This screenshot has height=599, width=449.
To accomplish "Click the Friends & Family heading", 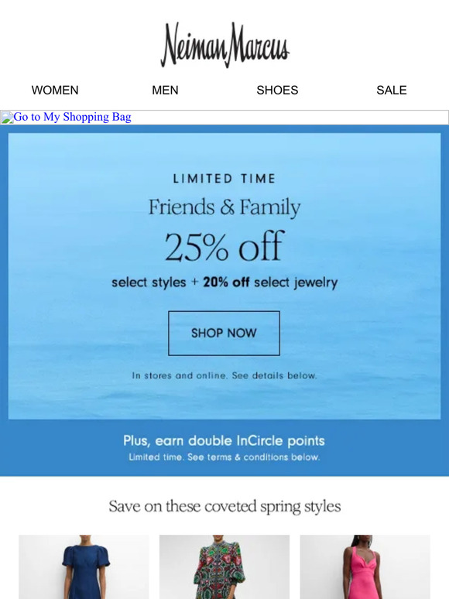I will [x=224, y=207].
